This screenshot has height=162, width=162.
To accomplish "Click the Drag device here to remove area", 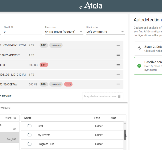I will [103, 96].
